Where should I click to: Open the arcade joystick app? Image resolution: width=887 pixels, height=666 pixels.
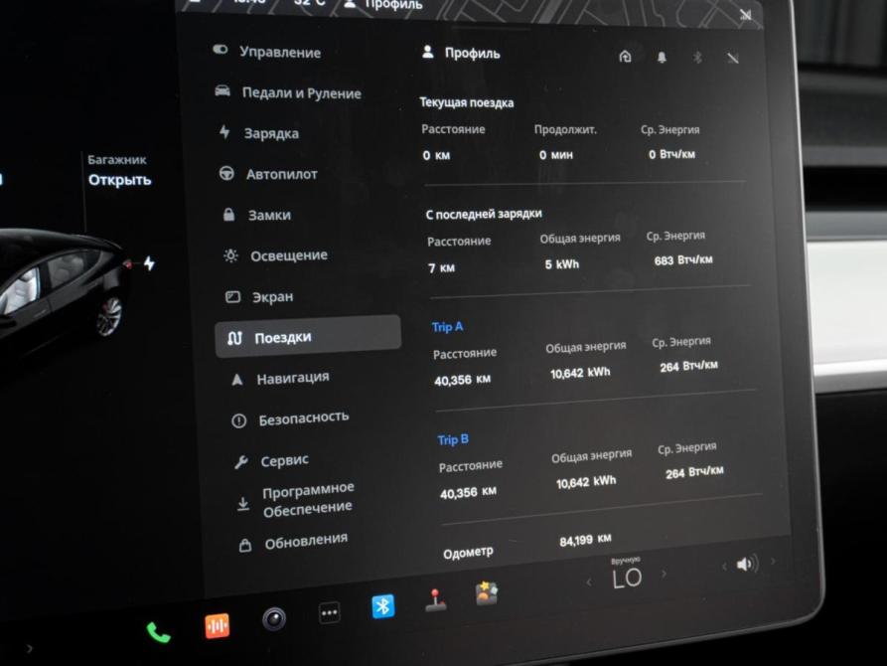tap(435, 600)
